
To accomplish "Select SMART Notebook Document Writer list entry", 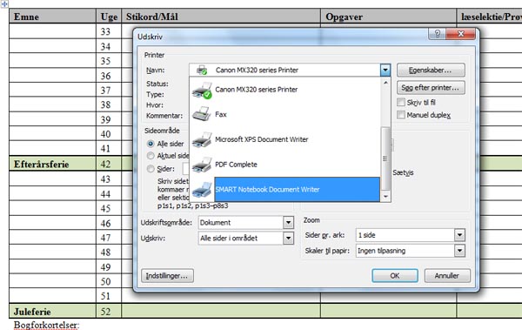I will tap(297, 189).
